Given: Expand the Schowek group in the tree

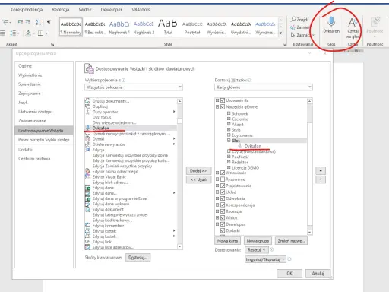Looking at the screenshot, I should click(x=229, y=113).
